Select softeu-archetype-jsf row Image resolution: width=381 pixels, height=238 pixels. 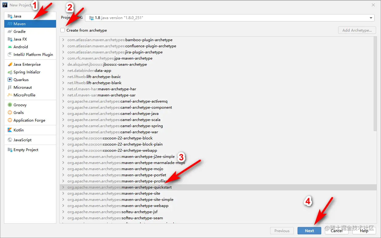(216, 212)
